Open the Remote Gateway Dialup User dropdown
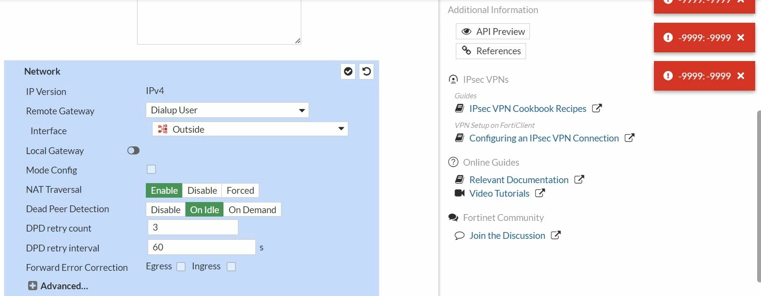The height and width of the screenshot is (296, 761). [x=227, y=110]
